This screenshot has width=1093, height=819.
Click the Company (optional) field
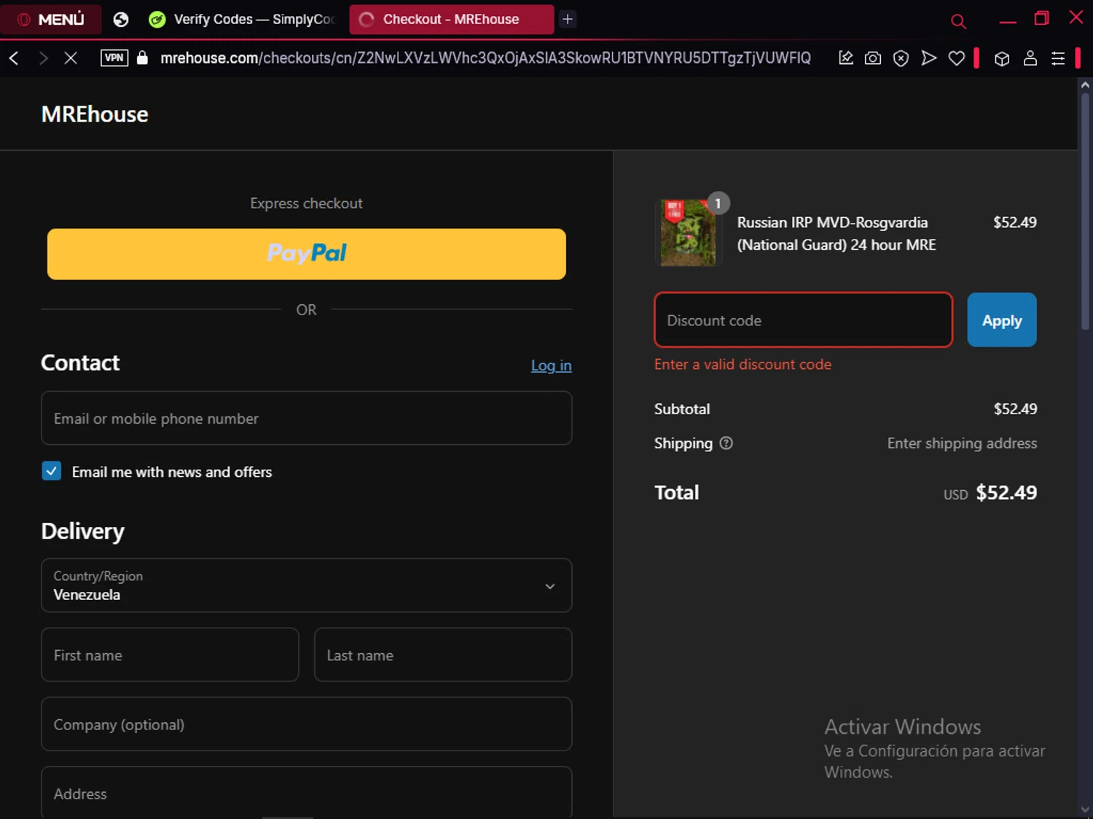click(x=307, y=724)
